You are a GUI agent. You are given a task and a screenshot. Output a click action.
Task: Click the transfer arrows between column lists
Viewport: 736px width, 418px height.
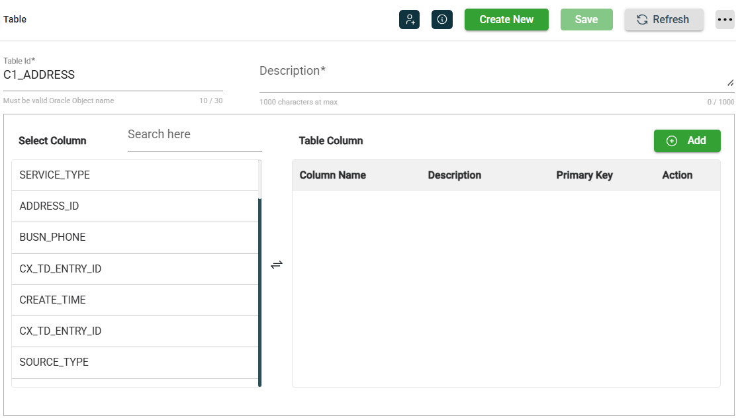pyautogui.click(x=277, y=265)
